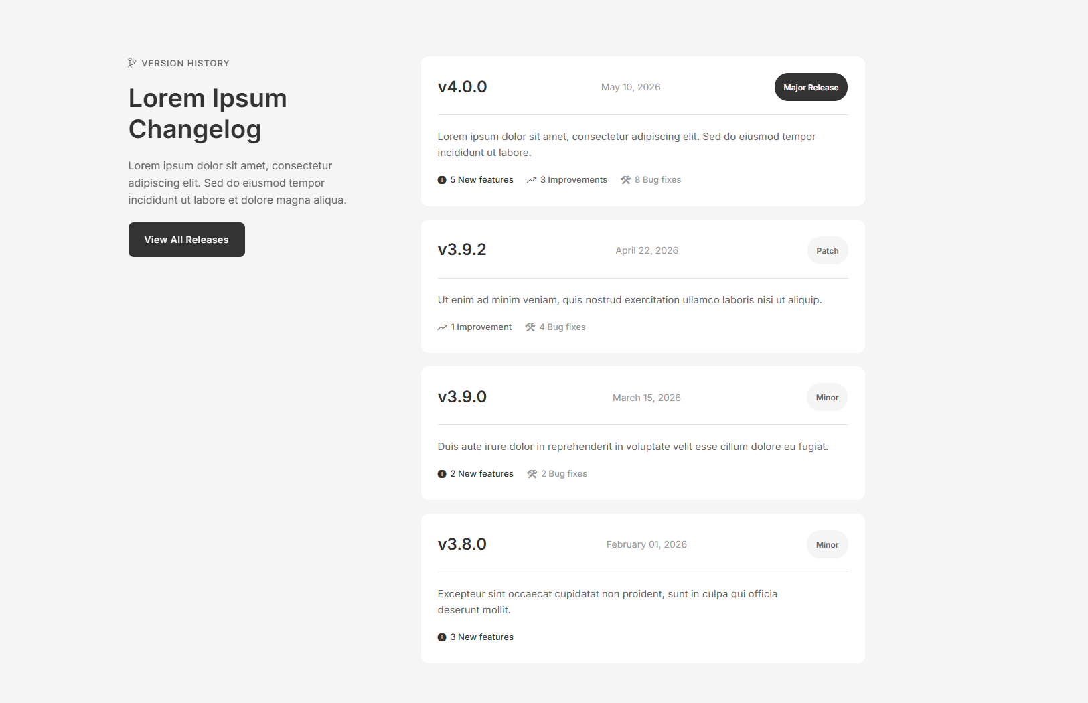Open the v4.0.0 version heading

(x=462, y=87)
